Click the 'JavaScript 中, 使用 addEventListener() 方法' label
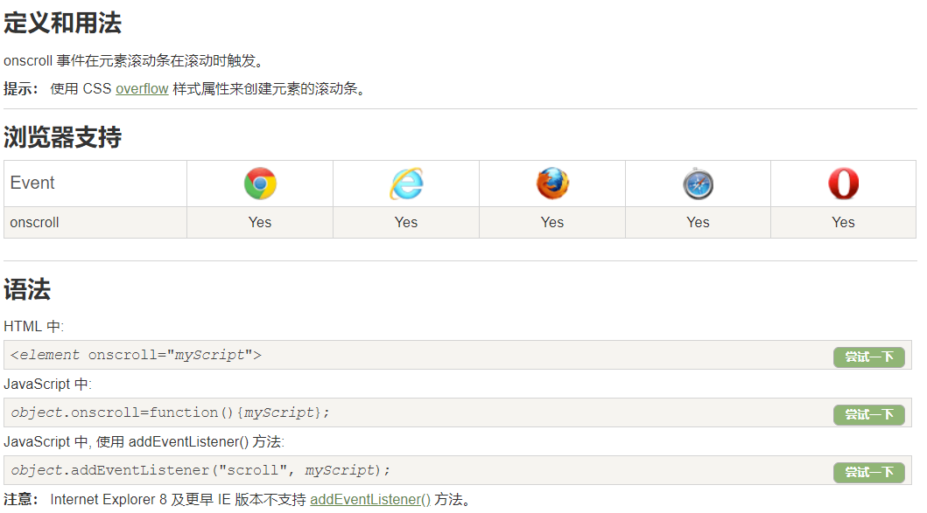 coord(144,442)
